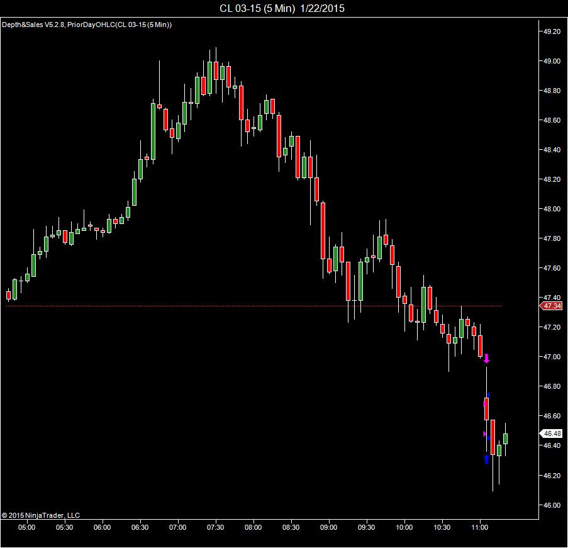Click the 49.20 price axis label

click(x=552, y=31)
